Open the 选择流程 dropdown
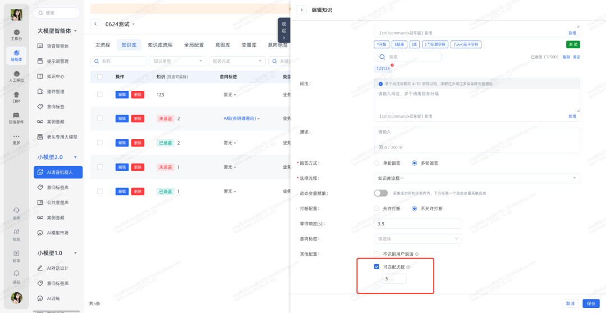The height and width of the screenshot is (313, 606). click(476, 178)
